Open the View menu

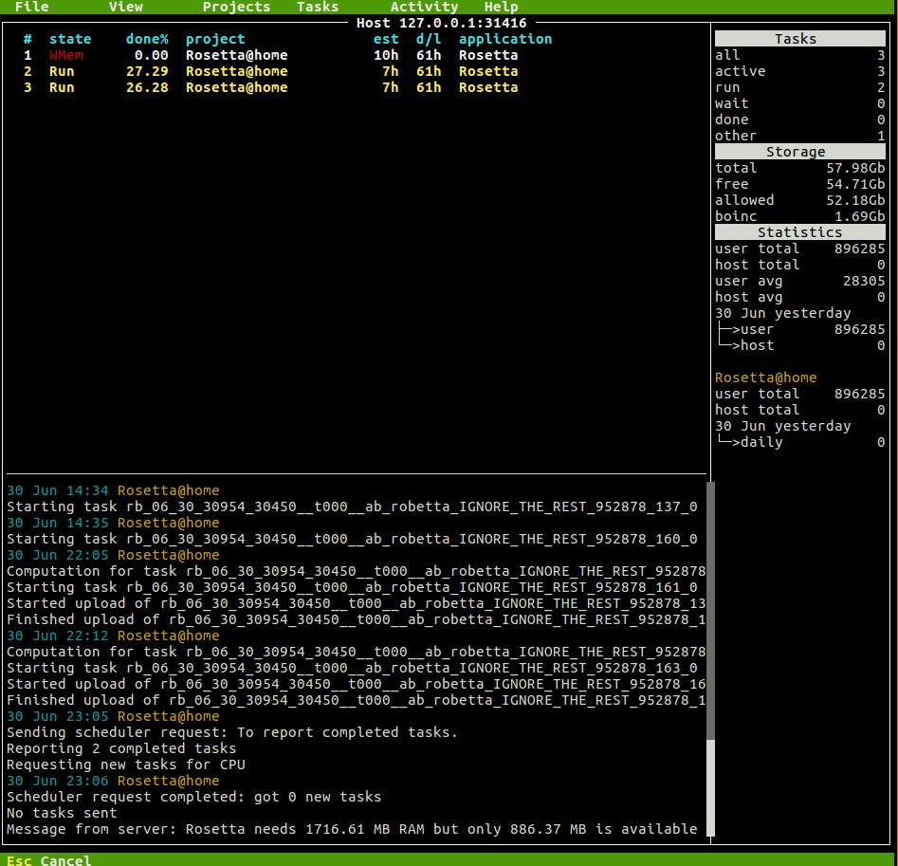pyautogui.click(x=125, y=7)
